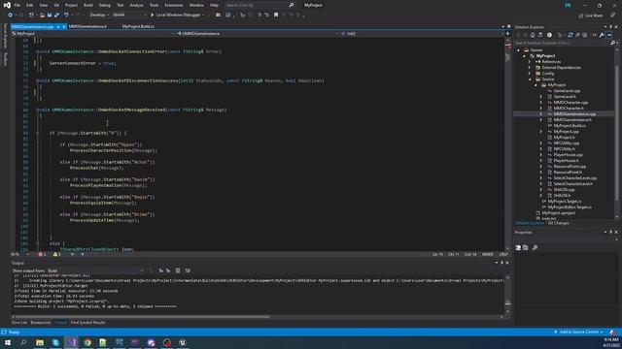Open the Extensions menu

pyautogui.click(x=174, y=5)
